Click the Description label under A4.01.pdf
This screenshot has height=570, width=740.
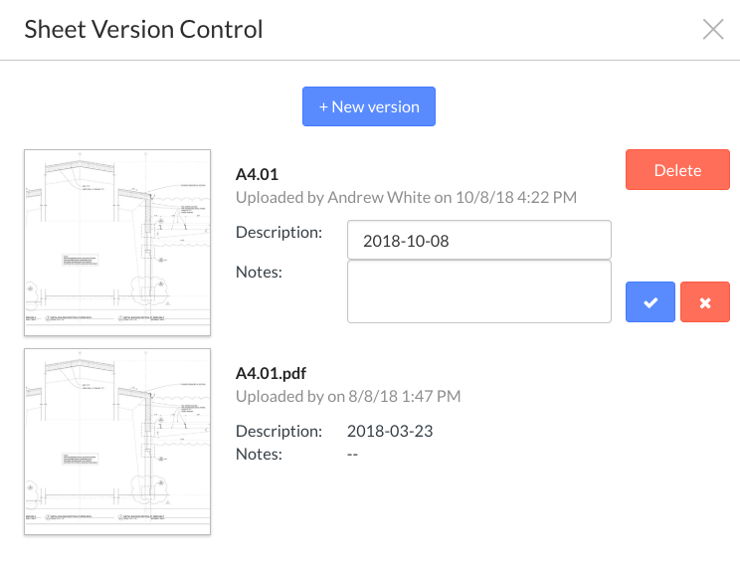tap(278, 431)
